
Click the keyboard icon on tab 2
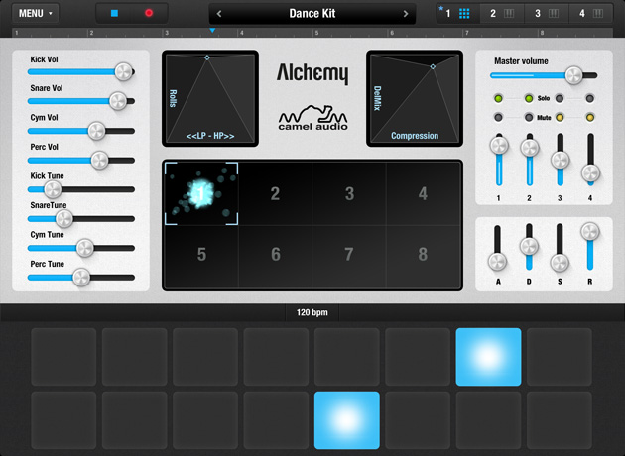tap(509, 14)
